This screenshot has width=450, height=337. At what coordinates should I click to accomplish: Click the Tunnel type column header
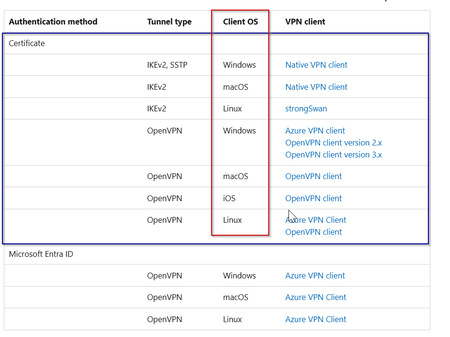169,22
